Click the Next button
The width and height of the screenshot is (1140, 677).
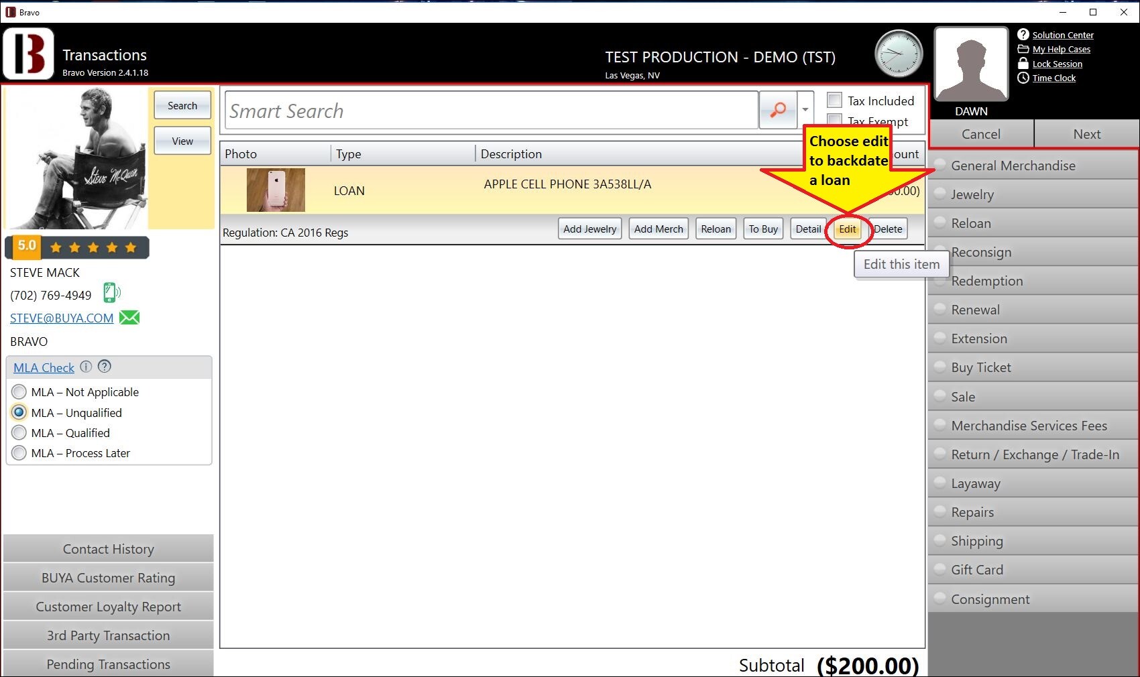tap(1086, 133)
